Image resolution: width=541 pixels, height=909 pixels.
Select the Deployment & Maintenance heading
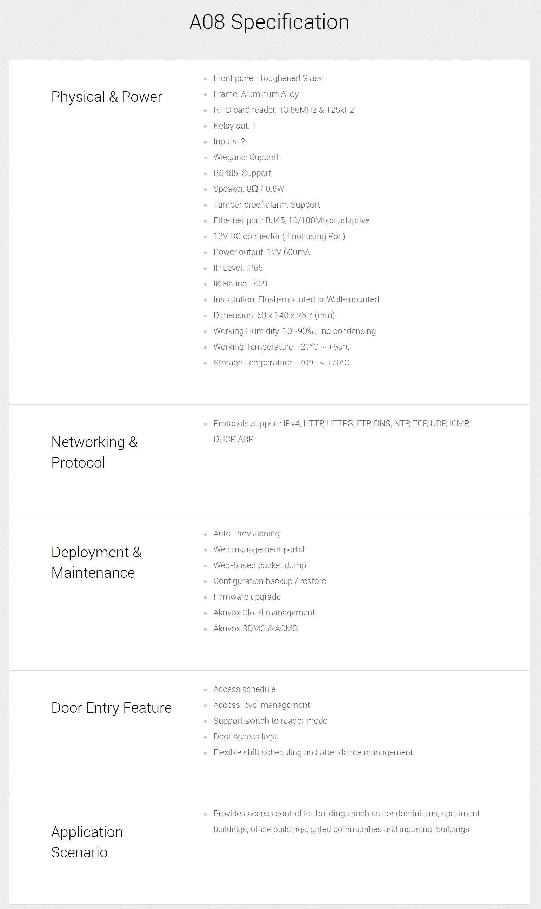pyautogui.click(x=96, y=562)
